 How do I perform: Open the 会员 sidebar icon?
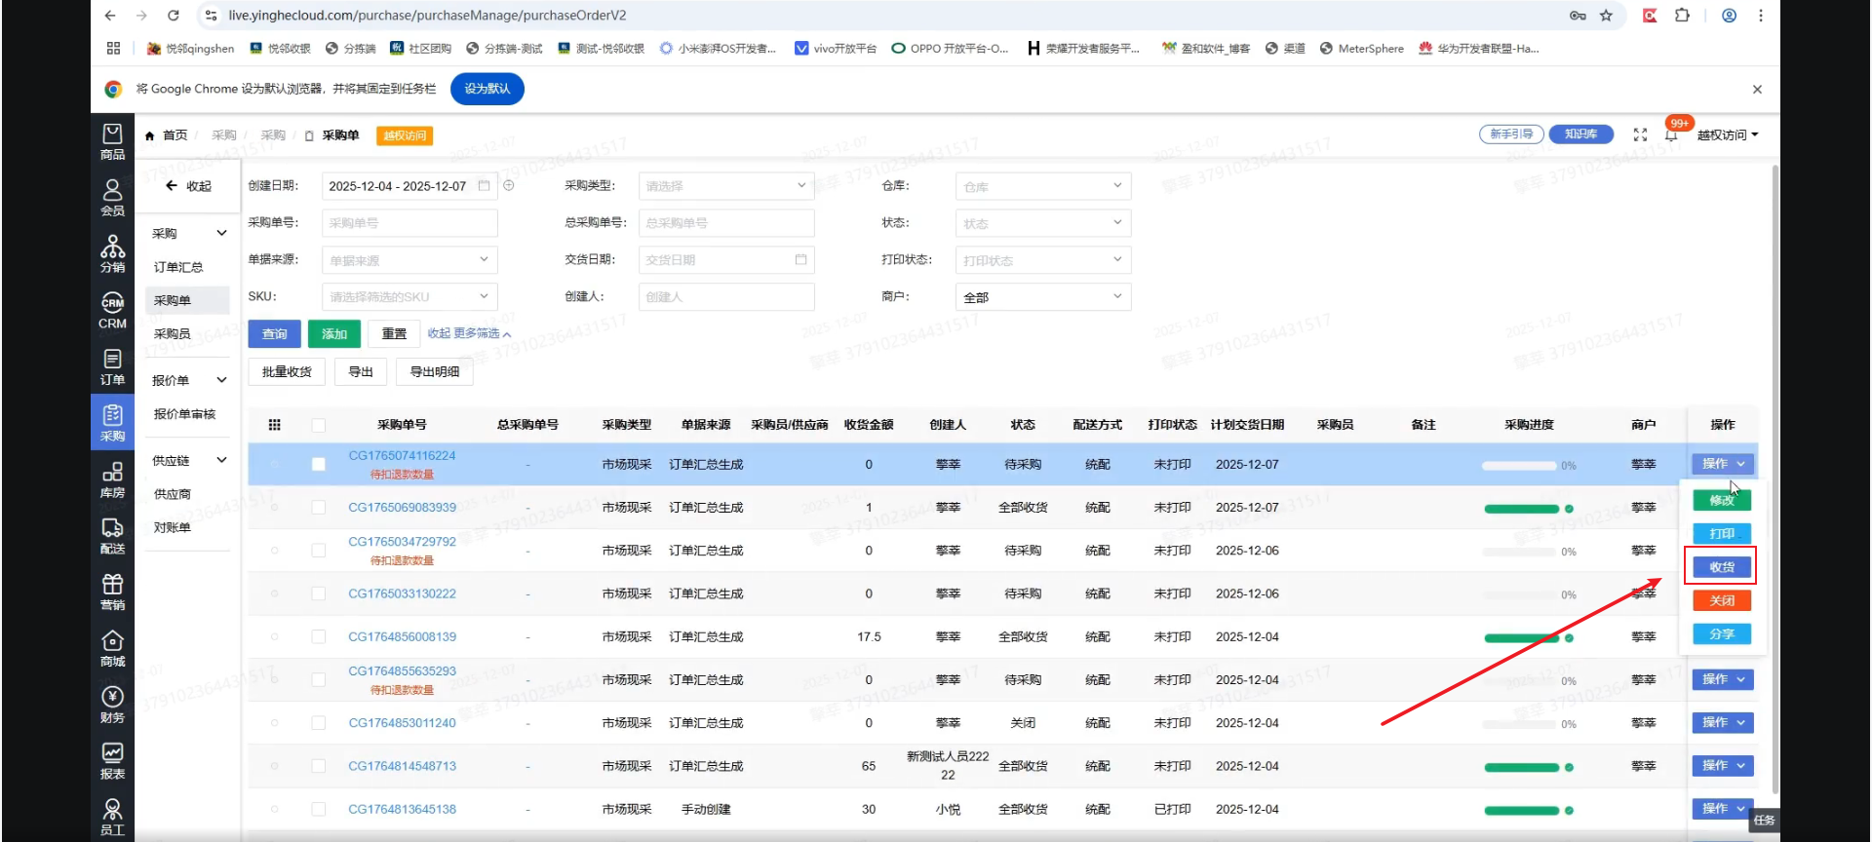point(112,197)
